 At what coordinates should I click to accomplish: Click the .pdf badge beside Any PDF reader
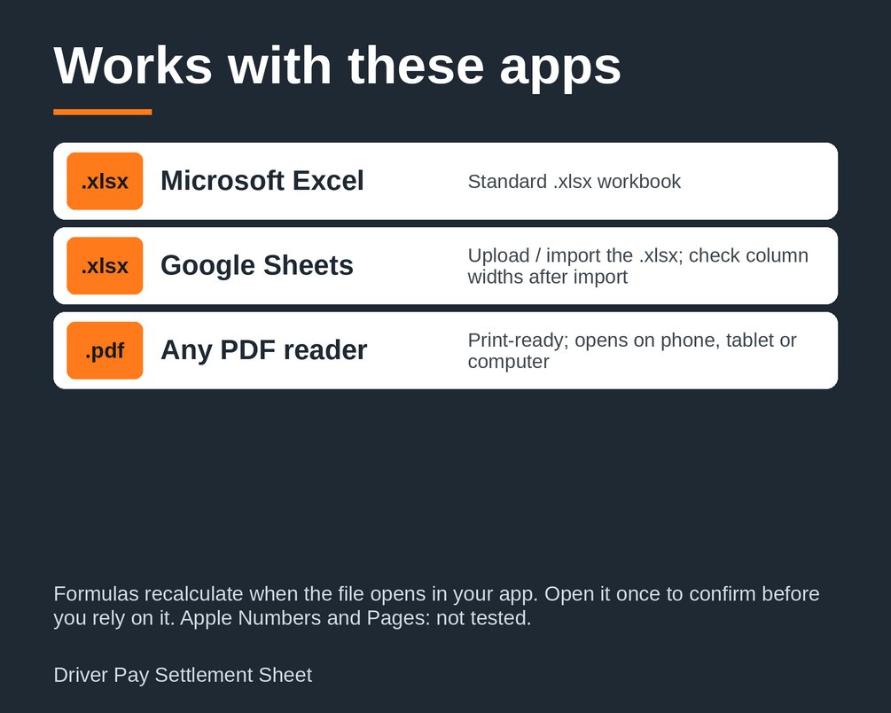tap(105, 350)
